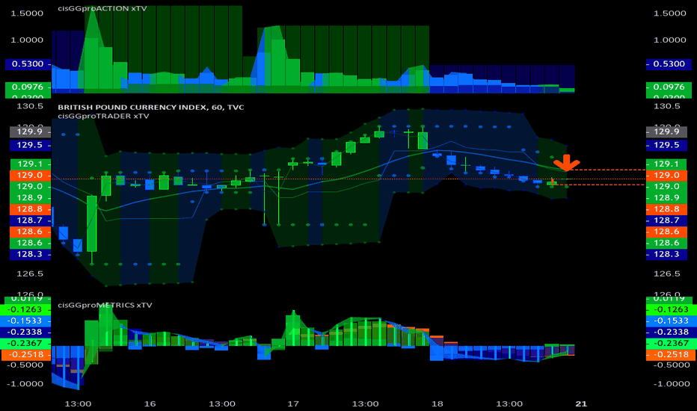The image size is (697, 411).
Task: Select positive 1.0000 value on right scale
Action: (670, 40)
